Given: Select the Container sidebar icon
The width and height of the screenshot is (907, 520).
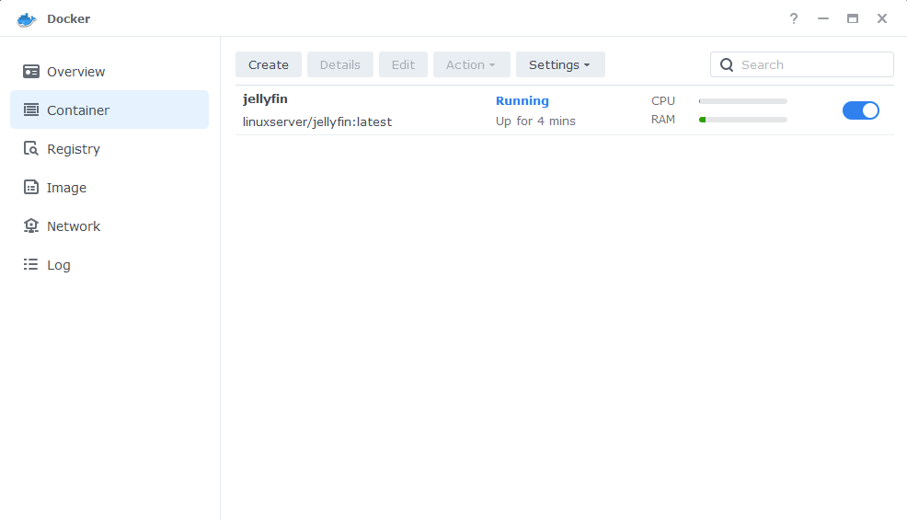Looking at the screenshot, I should pyautogui.click(x=31, y=110).
